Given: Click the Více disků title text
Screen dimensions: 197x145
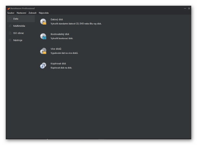Looking at the screenshot, I should tap(56, 49).
